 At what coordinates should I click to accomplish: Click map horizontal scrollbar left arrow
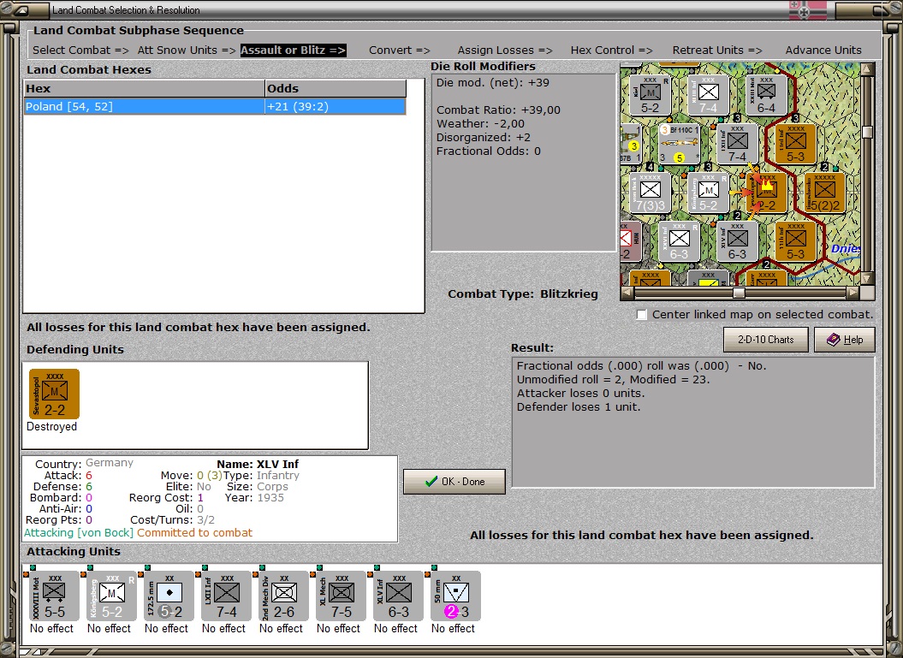627,293
